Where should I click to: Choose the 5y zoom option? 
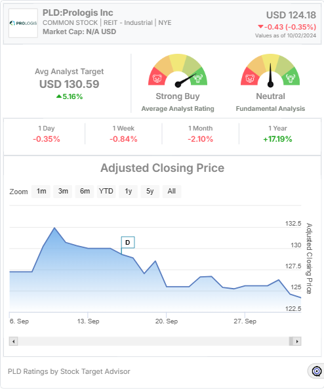[x=150, y=192]
